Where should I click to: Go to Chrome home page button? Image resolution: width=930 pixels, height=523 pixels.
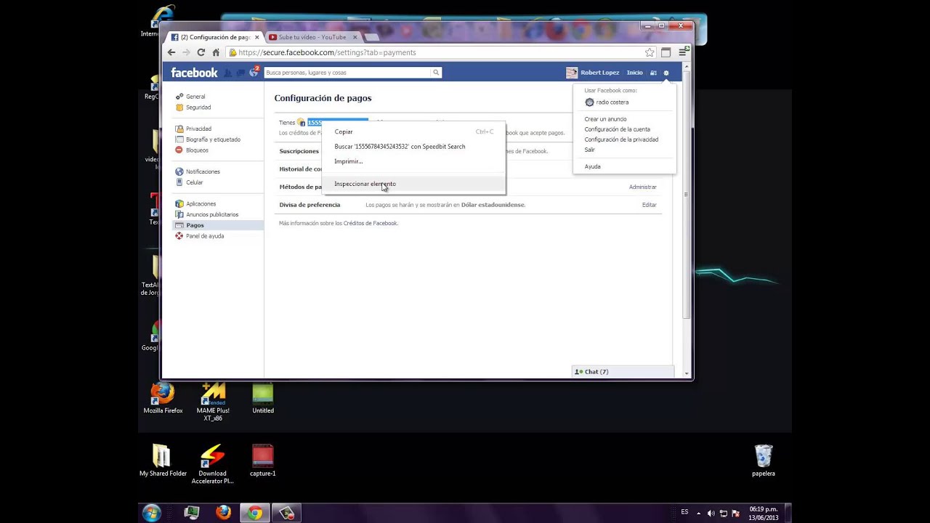216,52
